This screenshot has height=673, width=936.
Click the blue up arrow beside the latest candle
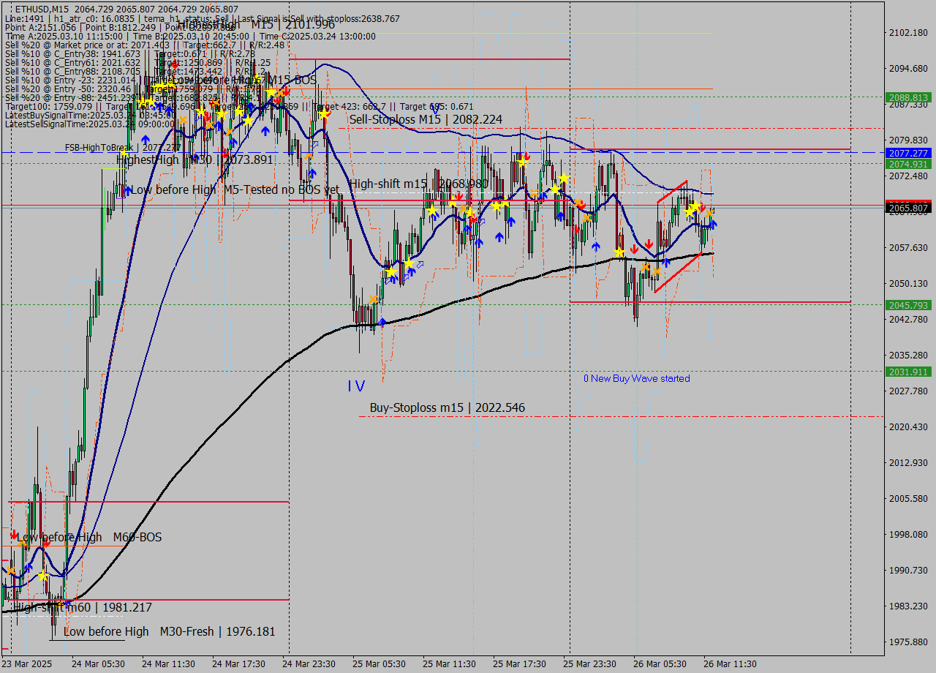click(x=713, y=225)
